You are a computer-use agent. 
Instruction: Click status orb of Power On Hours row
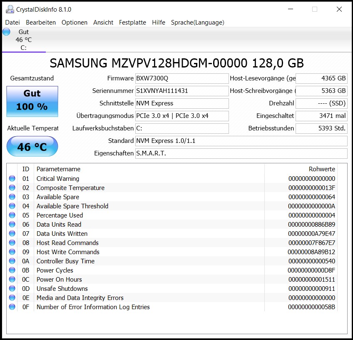12,280
